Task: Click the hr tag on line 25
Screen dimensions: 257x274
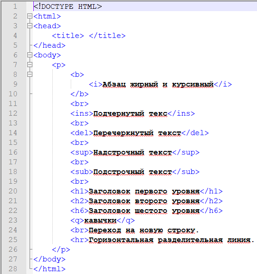Action: click(80, 240)
